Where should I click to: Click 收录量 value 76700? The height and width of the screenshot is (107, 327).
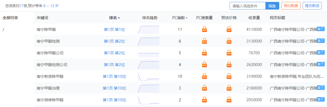pyautogui.click(x=254, y=53)
